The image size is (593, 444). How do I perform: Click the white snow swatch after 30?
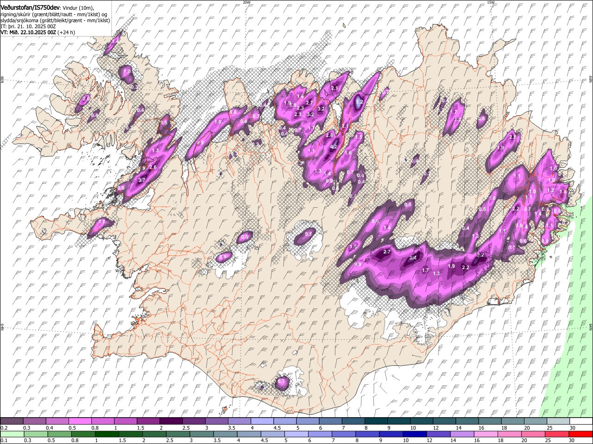tap(580, 421)
